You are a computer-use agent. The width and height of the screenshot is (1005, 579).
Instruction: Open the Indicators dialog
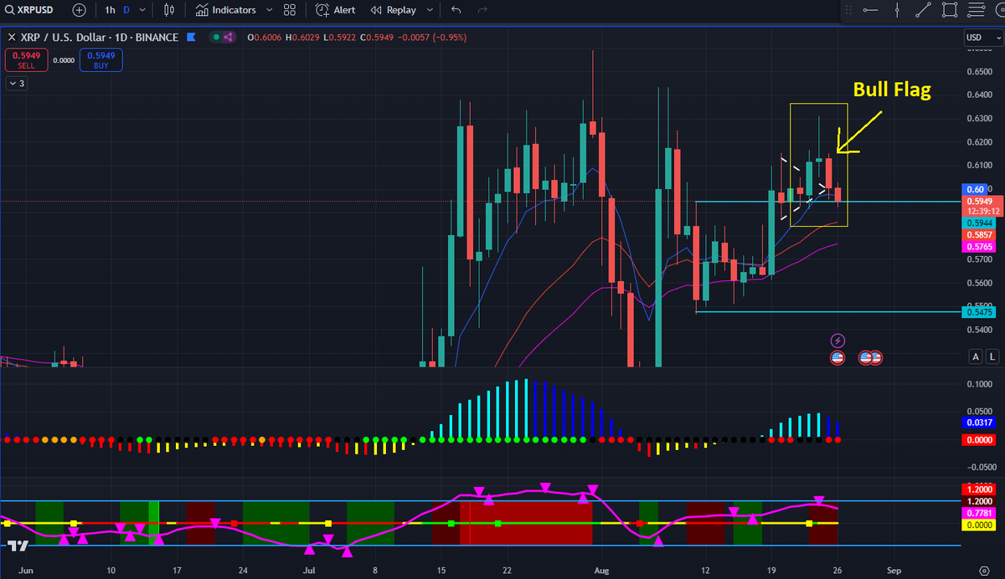click(x=226, y=10)
